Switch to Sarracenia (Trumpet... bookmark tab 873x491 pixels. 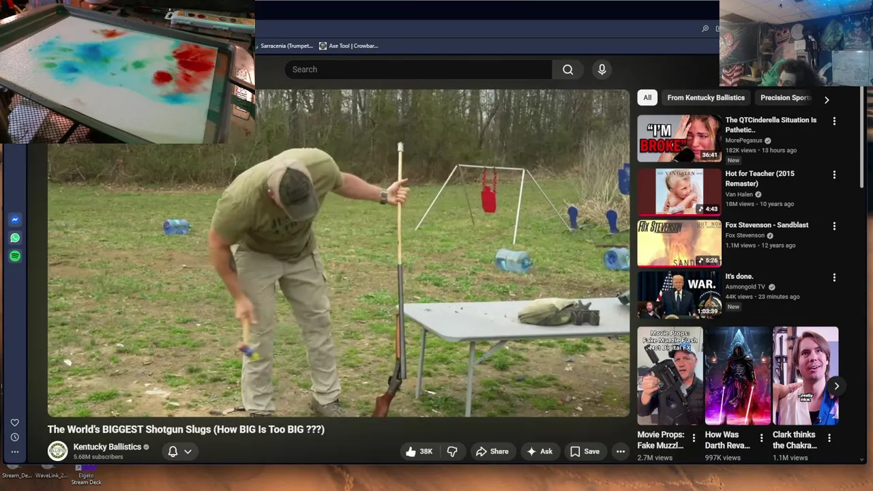tap(286, 46)
